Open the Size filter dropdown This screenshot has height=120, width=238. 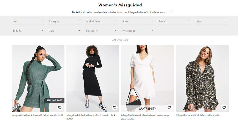65,31
